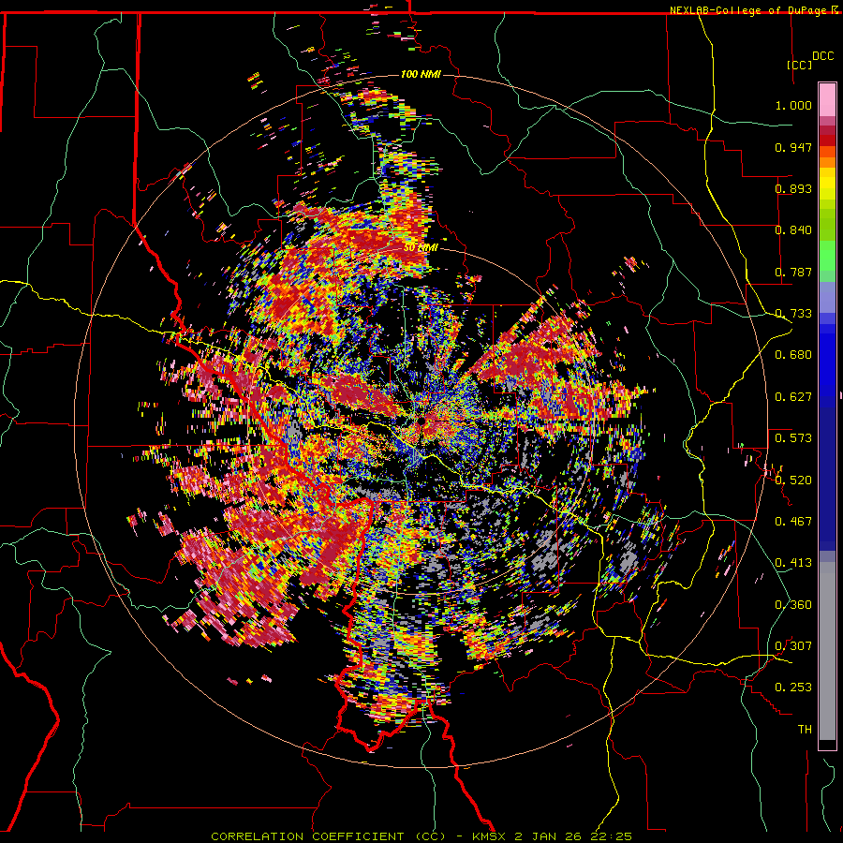
Task: Select the 0.360 scale value
Action: [793, 604]
